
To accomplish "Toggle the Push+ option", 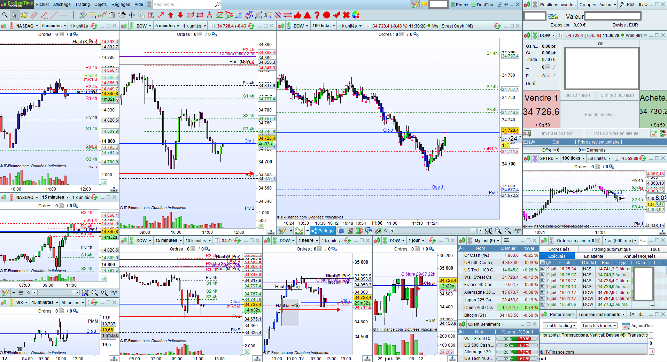I will pos(460,5).
